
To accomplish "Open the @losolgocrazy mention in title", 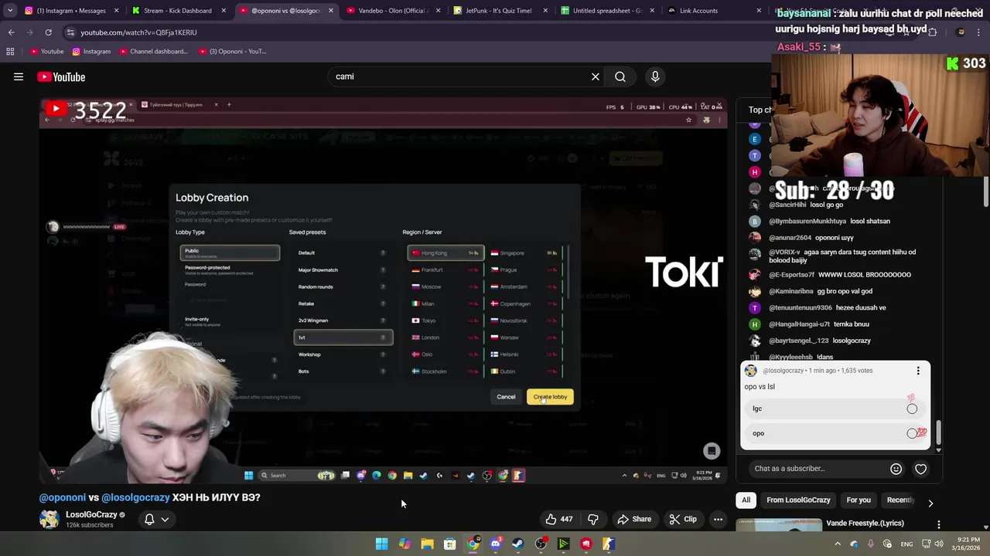I will (x=135, y=497).
